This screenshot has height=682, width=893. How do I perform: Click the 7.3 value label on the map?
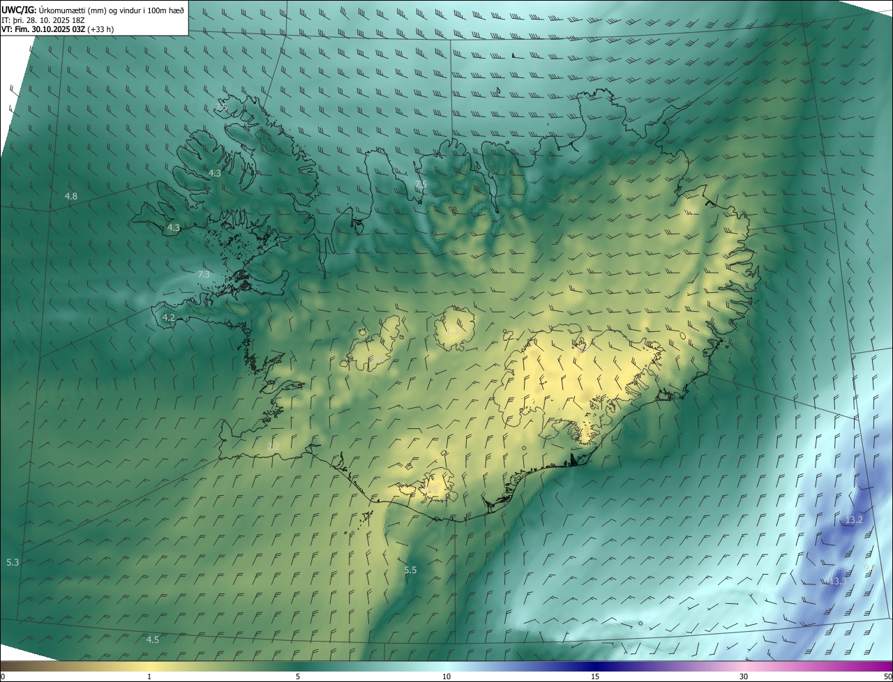pos(204,275)
